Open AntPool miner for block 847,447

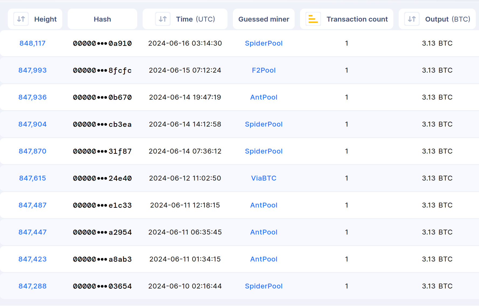[x=264, y=232]
